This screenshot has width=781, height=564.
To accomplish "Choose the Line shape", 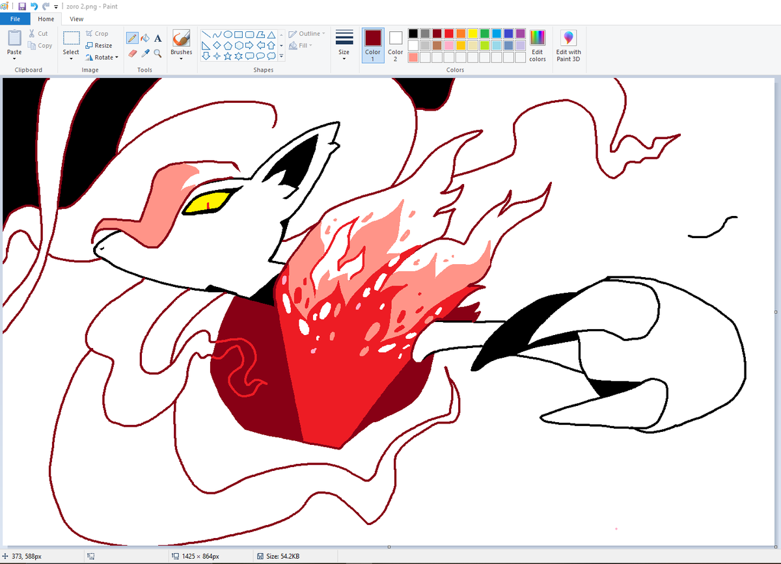I will 206,34.
